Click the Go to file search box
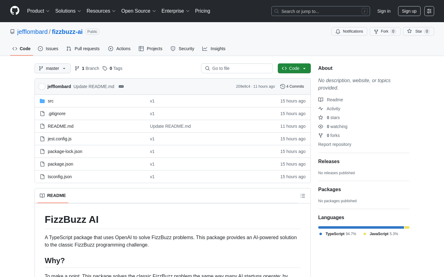The height and width of the screenshot is (277, 444). point(237,68)
